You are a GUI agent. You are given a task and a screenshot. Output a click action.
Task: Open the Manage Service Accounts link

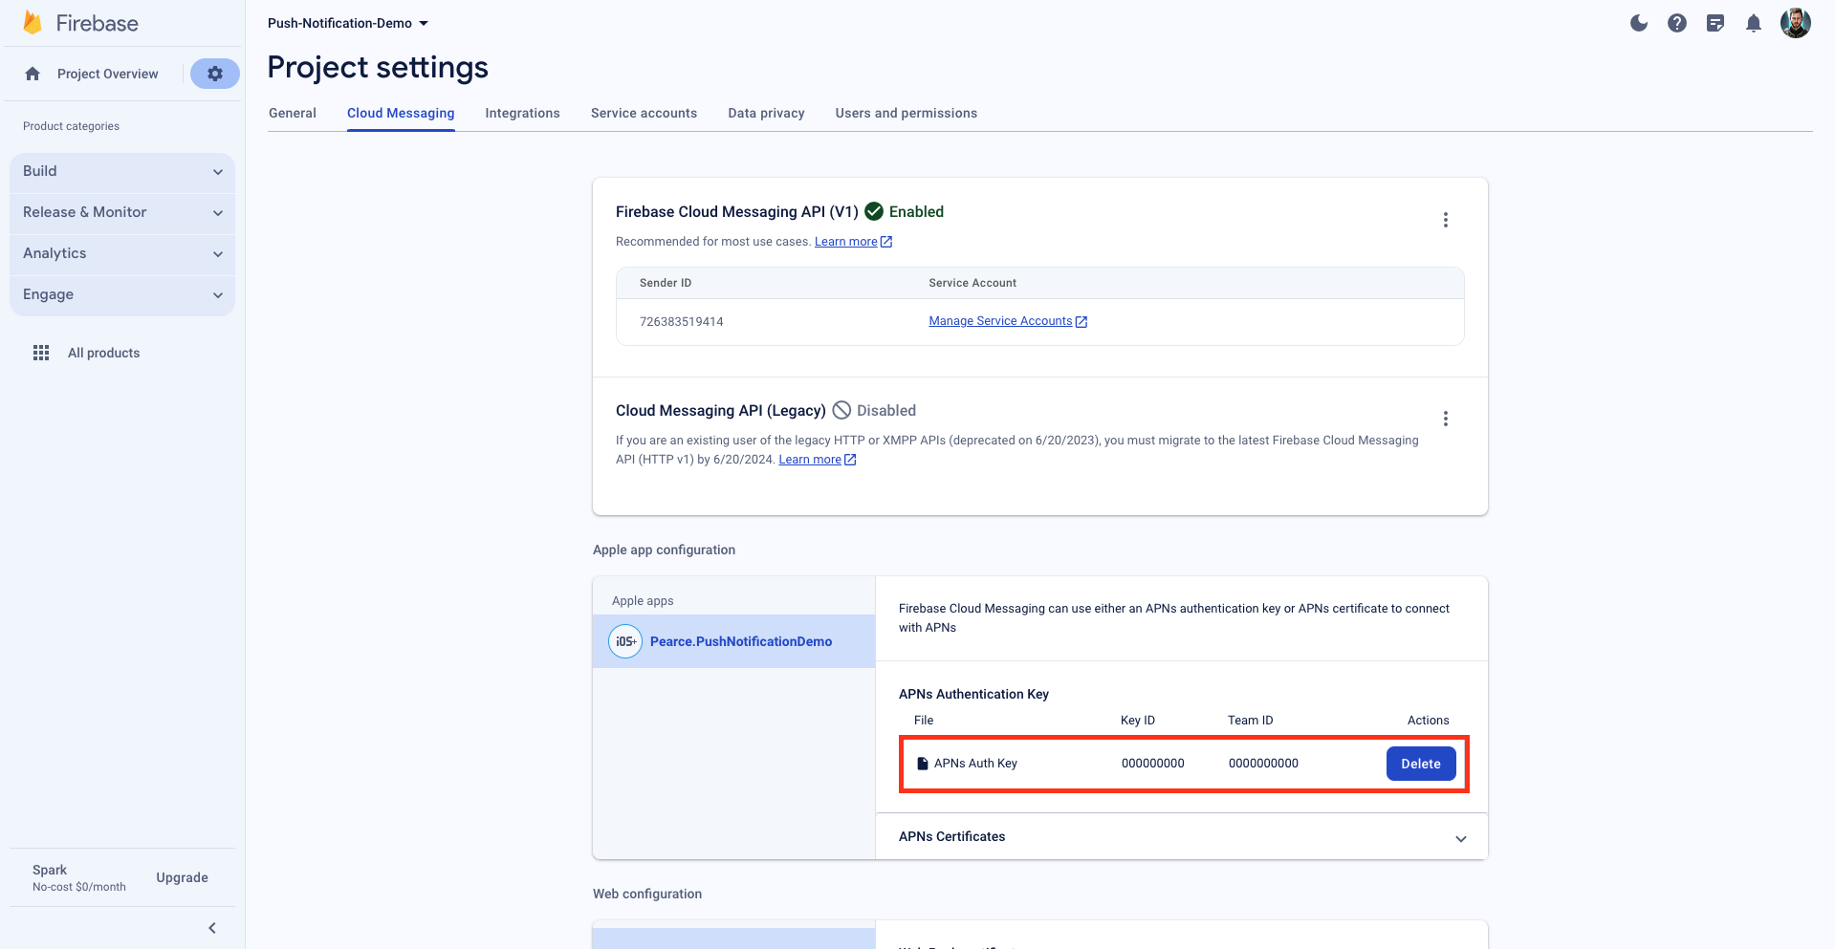point(1000,321)
